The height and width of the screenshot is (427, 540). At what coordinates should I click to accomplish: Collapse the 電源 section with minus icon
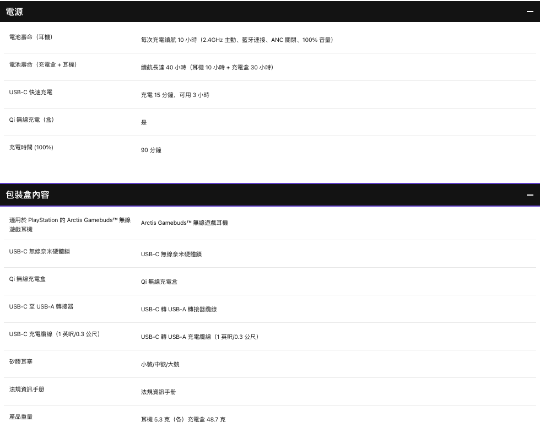(530, 12)
